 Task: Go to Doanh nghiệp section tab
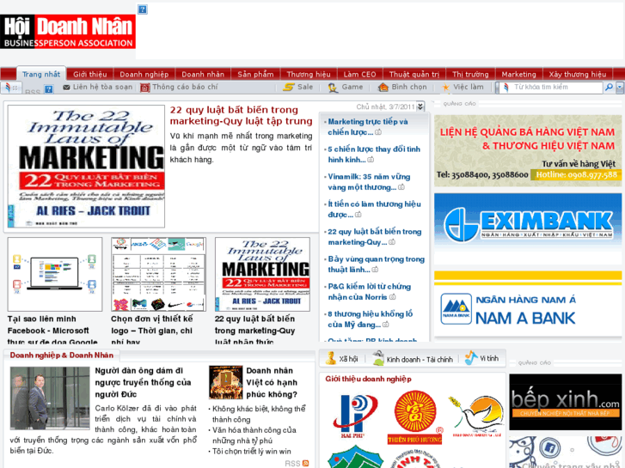(x=144, y=74)
